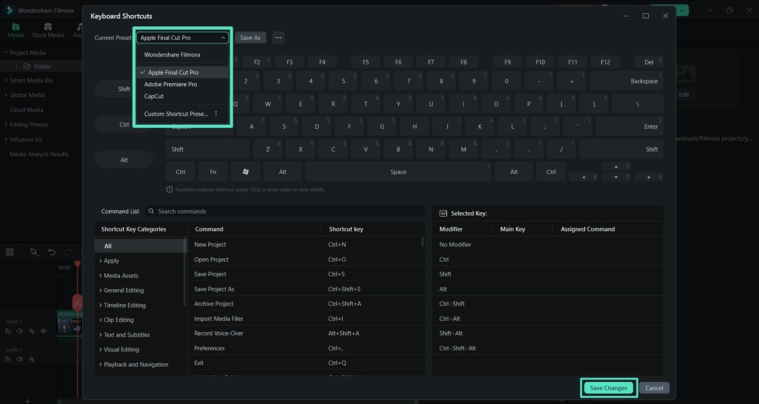The width and height of the screenshot is (759, 404).
Task: Click the scissors split icon on the playhead
Action: point(77,303)
